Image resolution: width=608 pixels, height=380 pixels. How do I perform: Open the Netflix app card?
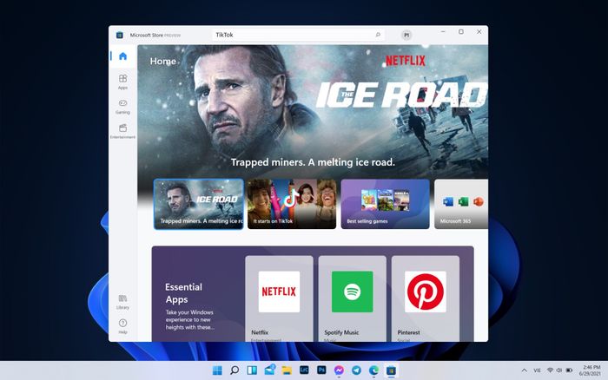coord(279,298)
